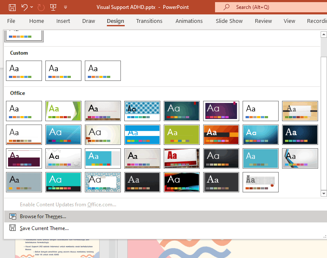Apply the teal theme with gray side panel

point(103,158)
